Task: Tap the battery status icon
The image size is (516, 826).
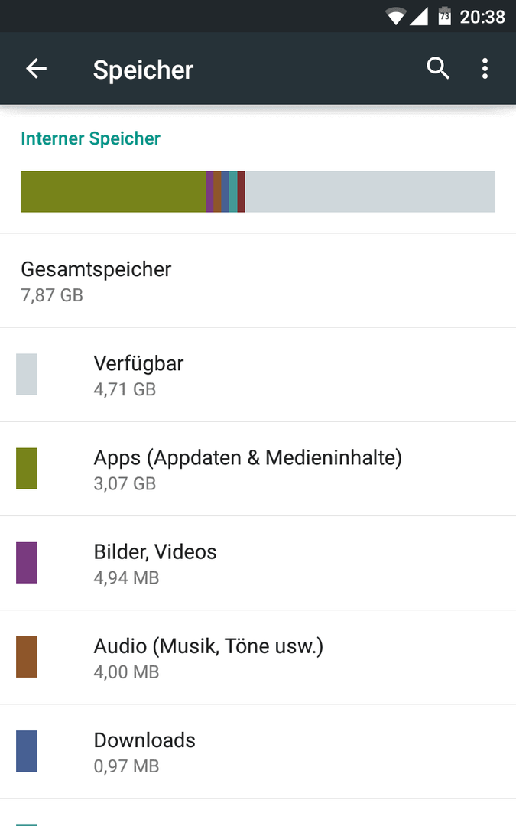Action: (x=444, y=16)
